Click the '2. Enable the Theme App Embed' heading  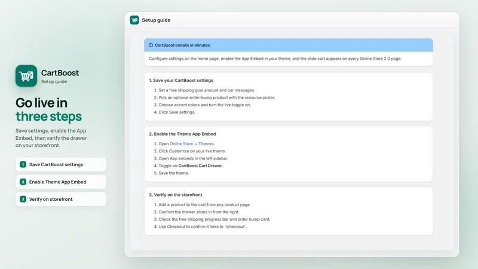182,134
